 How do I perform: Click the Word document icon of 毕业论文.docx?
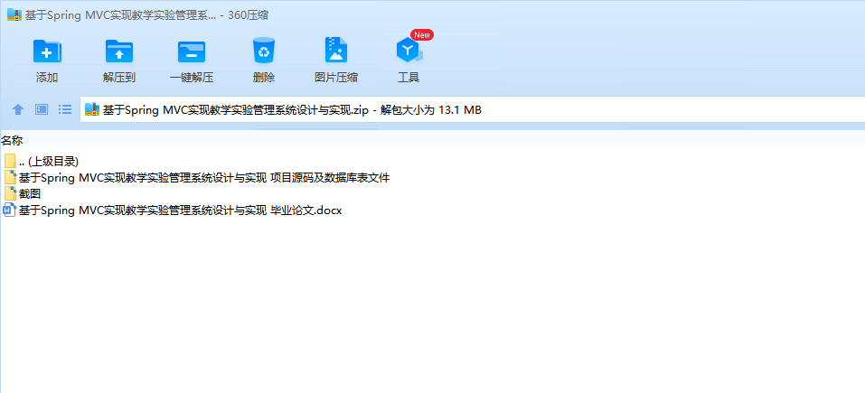pyautogui.click(x=10, y=210)
